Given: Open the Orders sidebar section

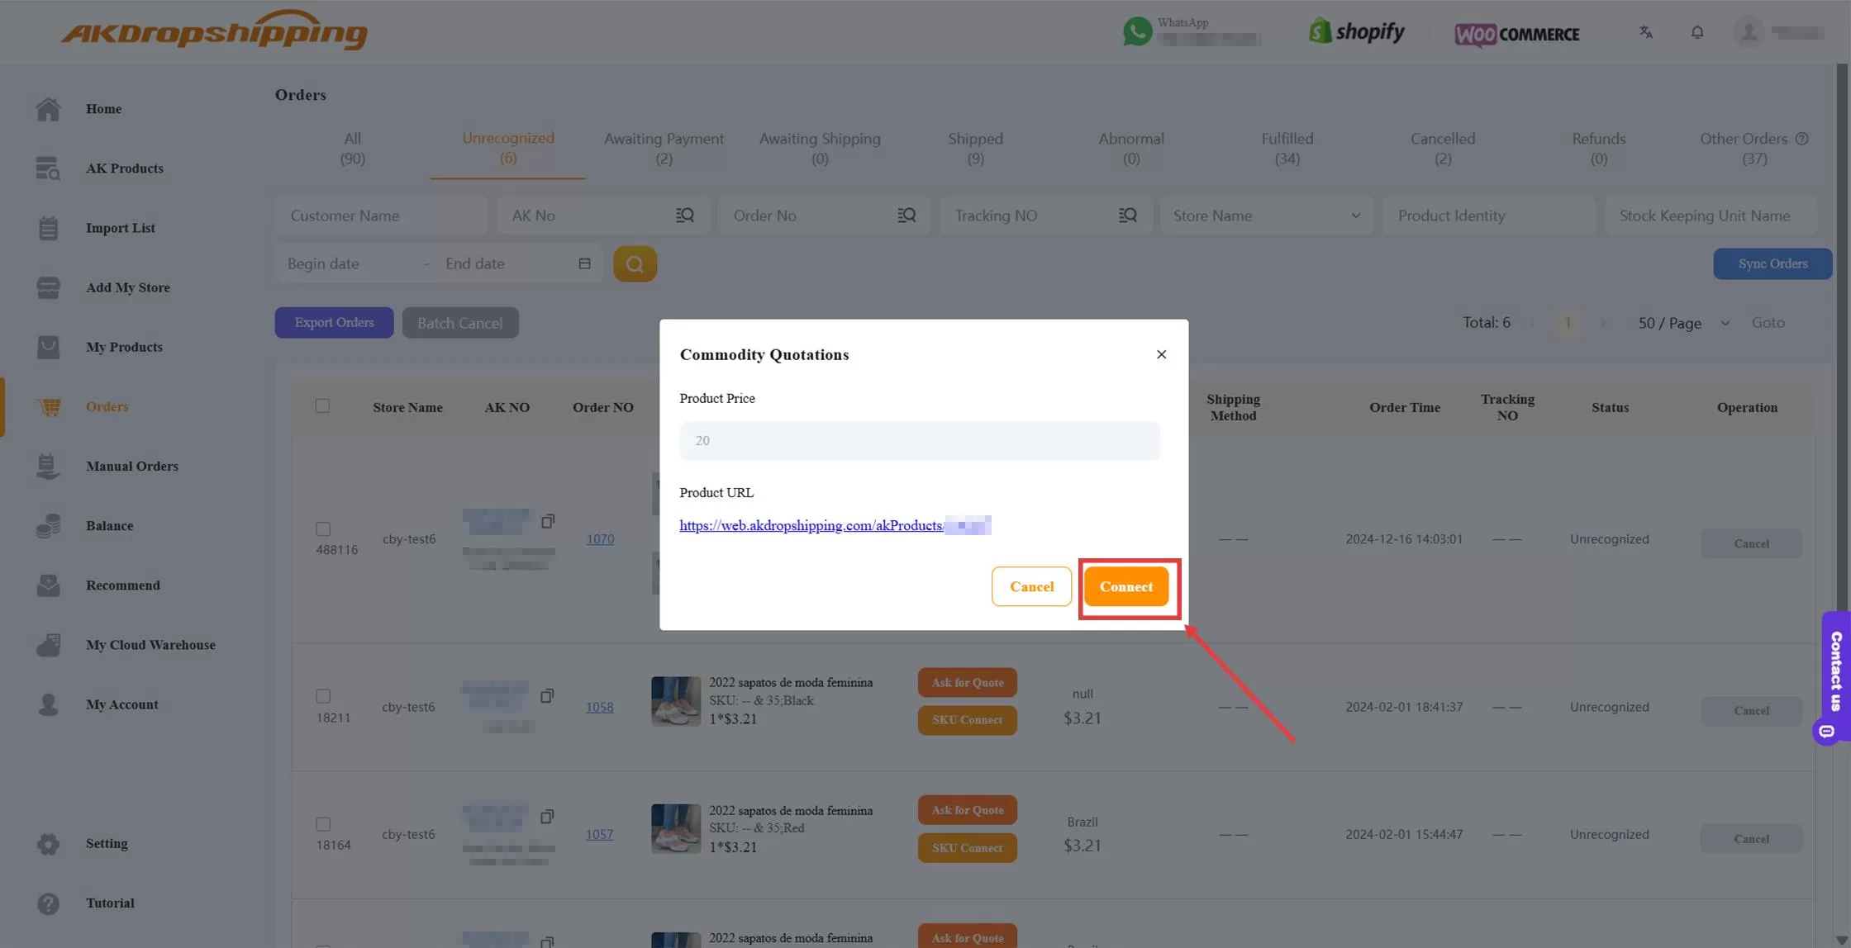Looking at the screenshot, I should point(106,406).
